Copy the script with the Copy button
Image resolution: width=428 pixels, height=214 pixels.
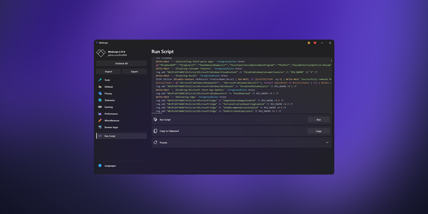point(319,131)
